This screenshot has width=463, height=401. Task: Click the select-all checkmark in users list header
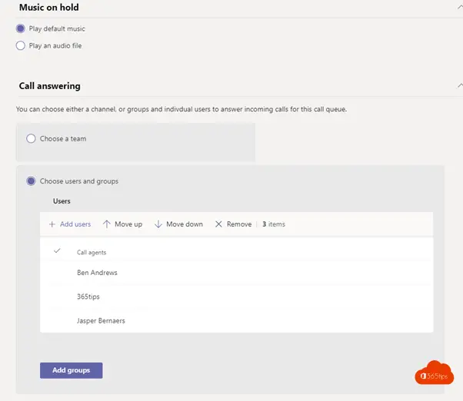[x=57, y=251]
